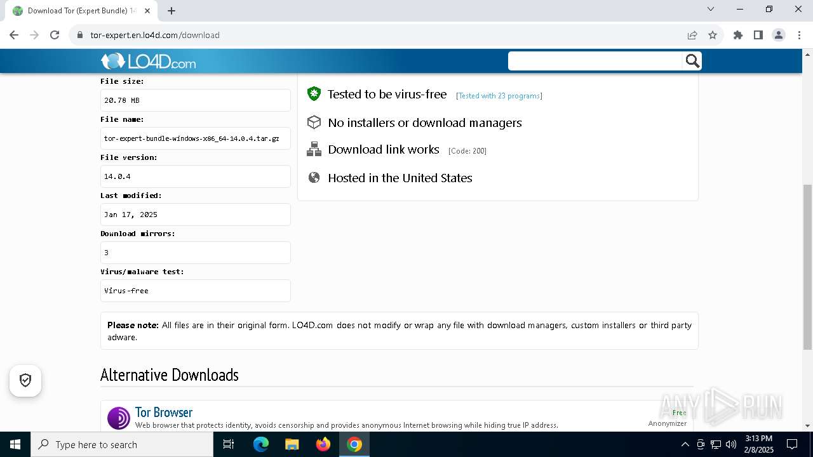Open a new browser tab
Viewport: 813px width, 457px height.
171,11
